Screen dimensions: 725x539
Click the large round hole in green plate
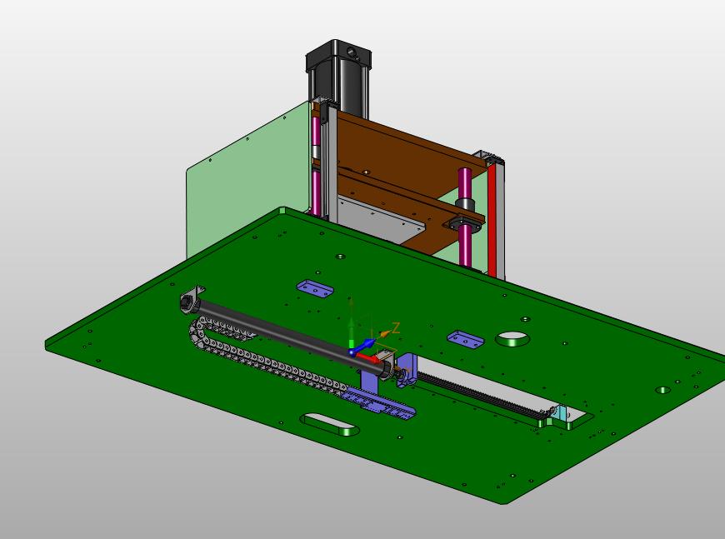(x=512, y=339)
